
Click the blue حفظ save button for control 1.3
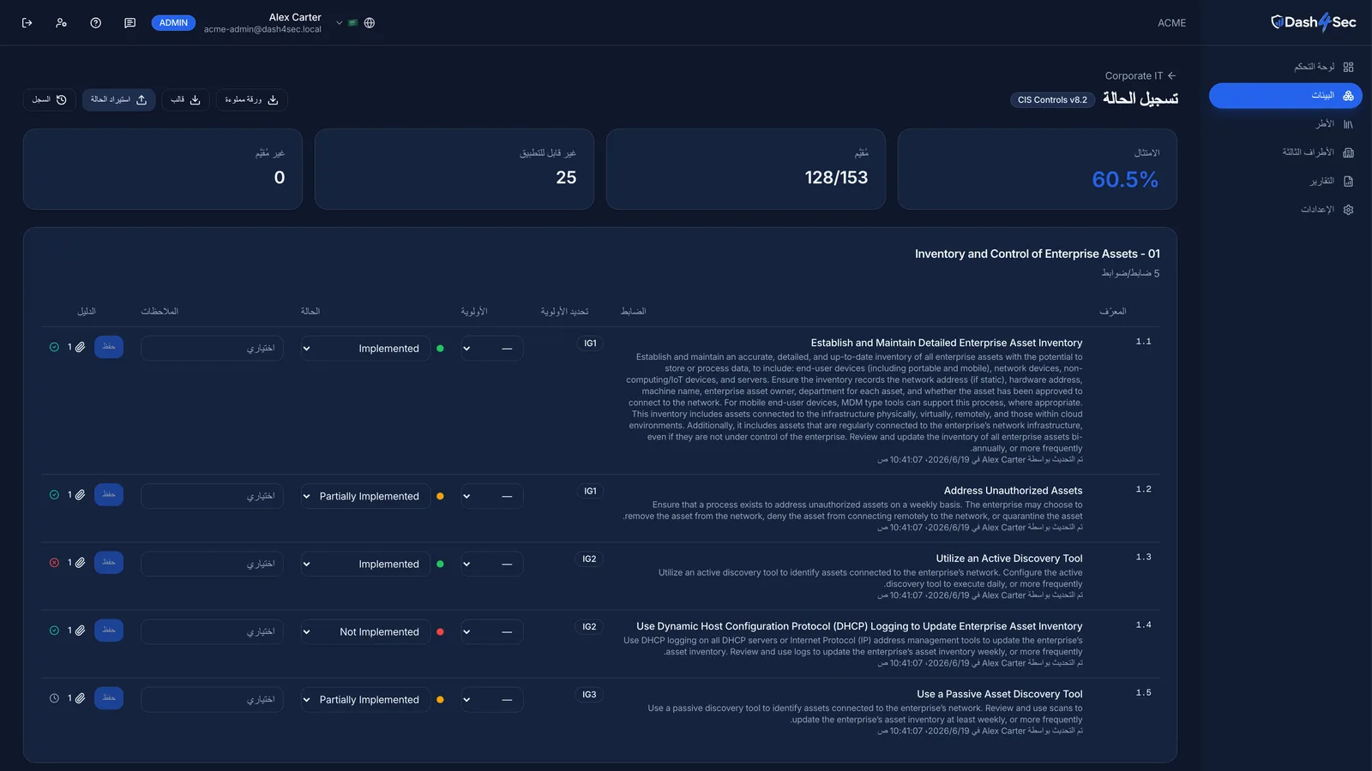[x=109, y=562]
